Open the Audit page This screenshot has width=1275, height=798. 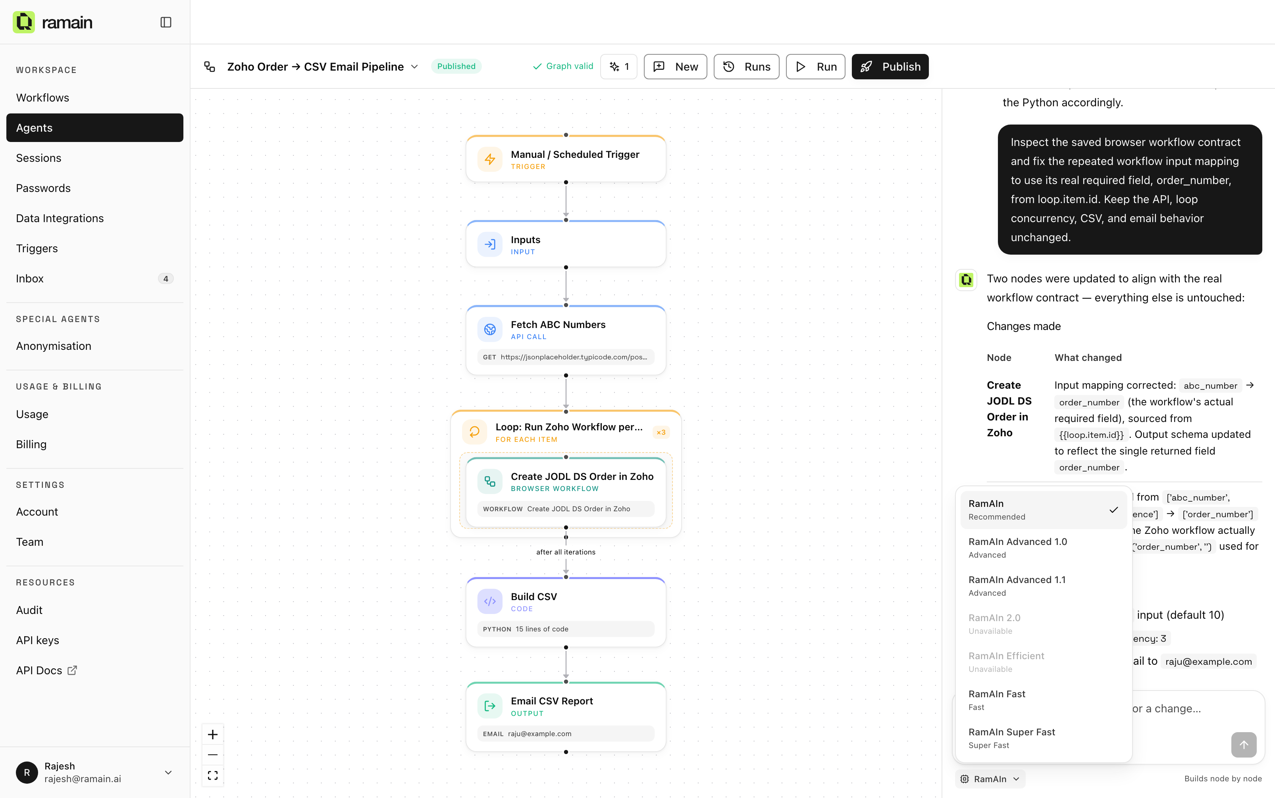(x=94, y=610)
